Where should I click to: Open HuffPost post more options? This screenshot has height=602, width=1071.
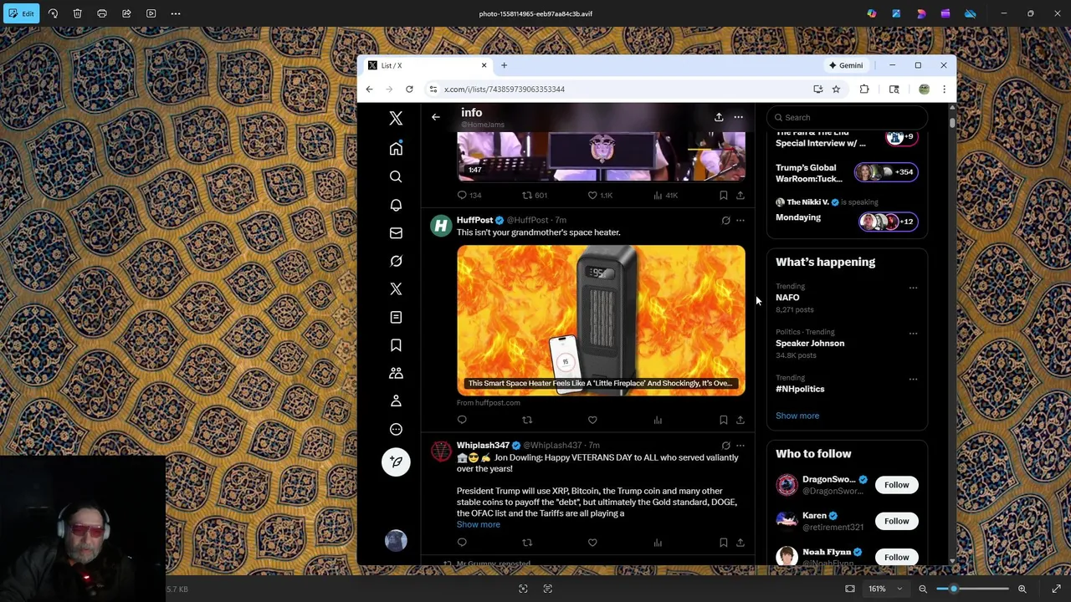click(x=740, y=221)
